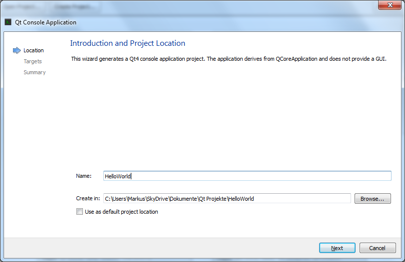Close the wizard with the X button
The width and height of the screenshot is (405, 262).
click(390, 5)
